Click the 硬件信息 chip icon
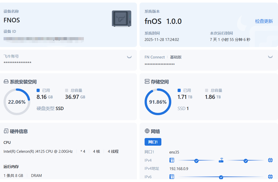The height and width of the screenshot is (182, 278). click(6, 131)
